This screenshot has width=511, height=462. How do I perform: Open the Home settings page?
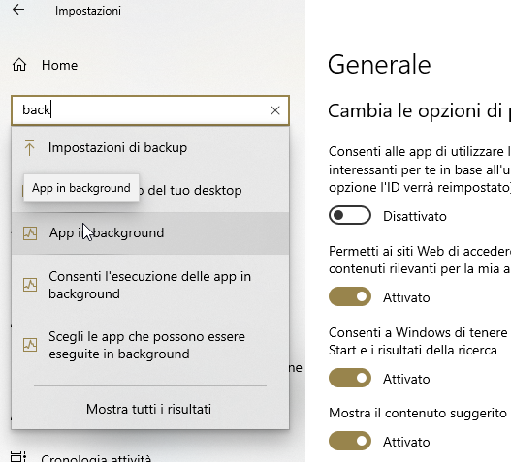point(45,65)
